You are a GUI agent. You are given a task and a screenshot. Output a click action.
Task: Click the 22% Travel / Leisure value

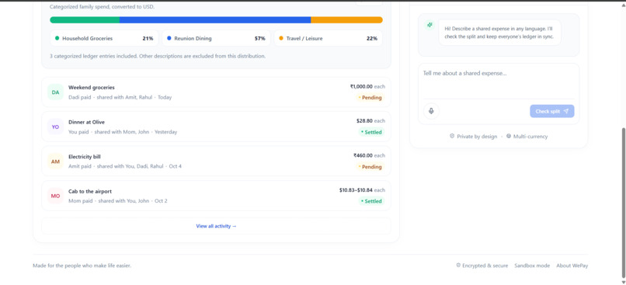(372, 39)
